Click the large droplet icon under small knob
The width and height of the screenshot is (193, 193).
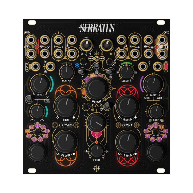(x=111, y=54)
